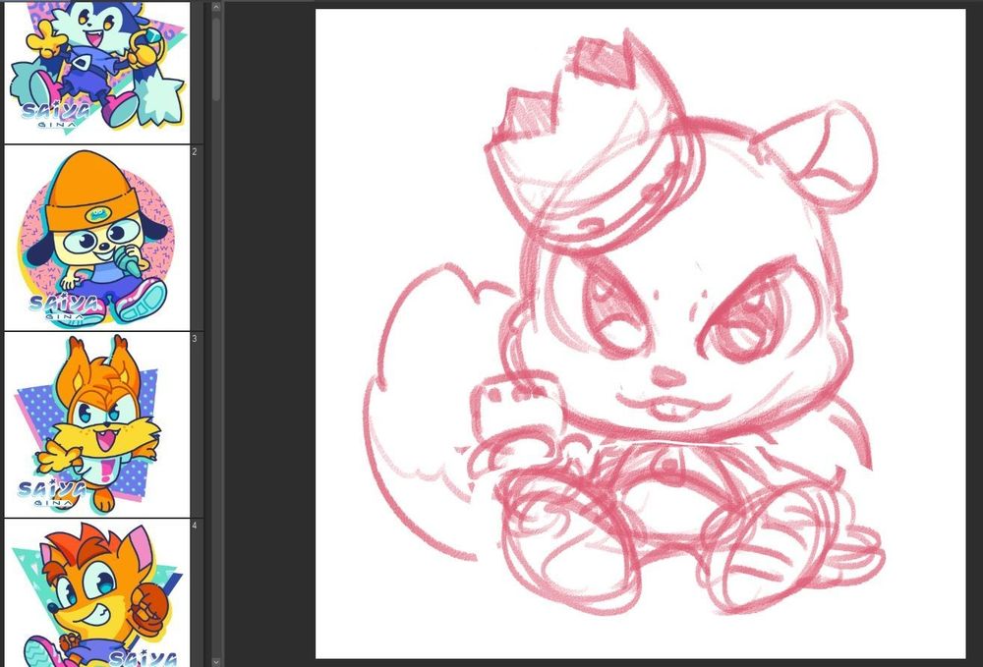This screenshot has height=667, width=983.
Task: Select page 2 thumbnail with orange beanie dog
Action: pos(97,238)
